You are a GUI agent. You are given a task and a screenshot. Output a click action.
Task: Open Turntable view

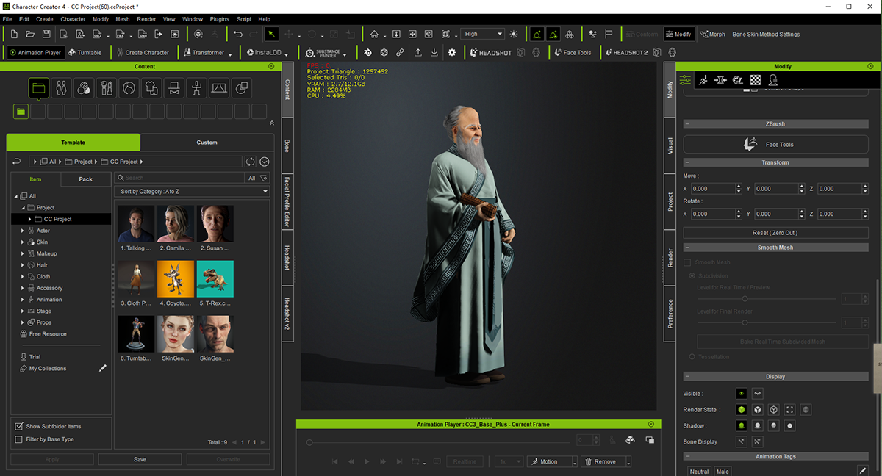(85, 53)
